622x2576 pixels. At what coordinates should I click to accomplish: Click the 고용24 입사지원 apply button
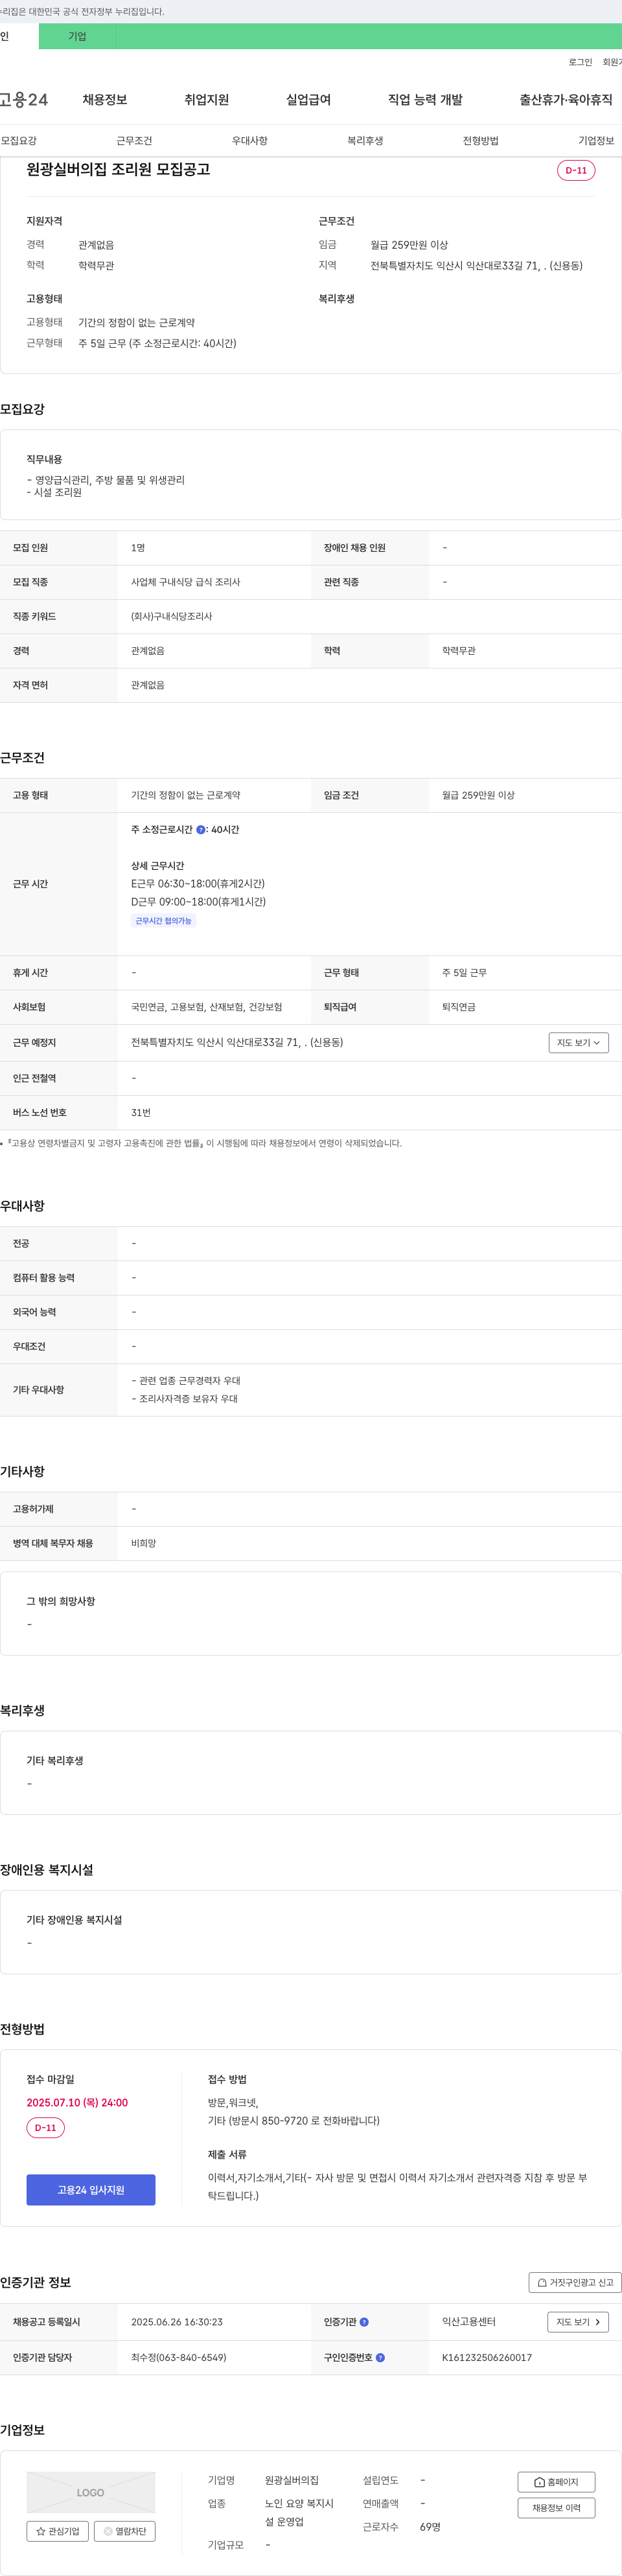point(91,2190)
